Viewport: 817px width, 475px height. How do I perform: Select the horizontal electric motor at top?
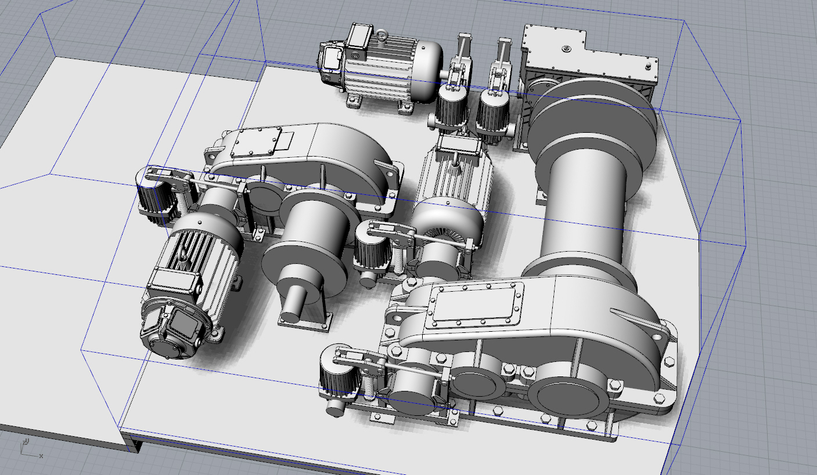point(380,70)
